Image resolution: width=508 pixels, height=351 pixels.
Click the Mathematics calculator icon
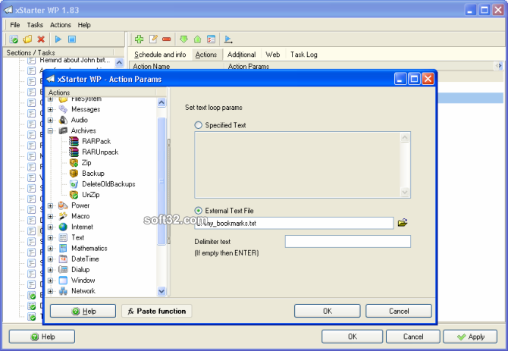coord(63,249)
